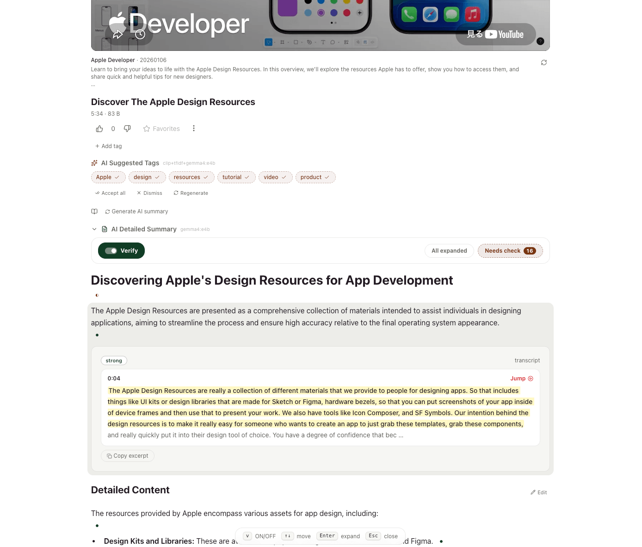Collapse the AI Detailed Summary section
This screenshot has width=642, height=547.
94,229
